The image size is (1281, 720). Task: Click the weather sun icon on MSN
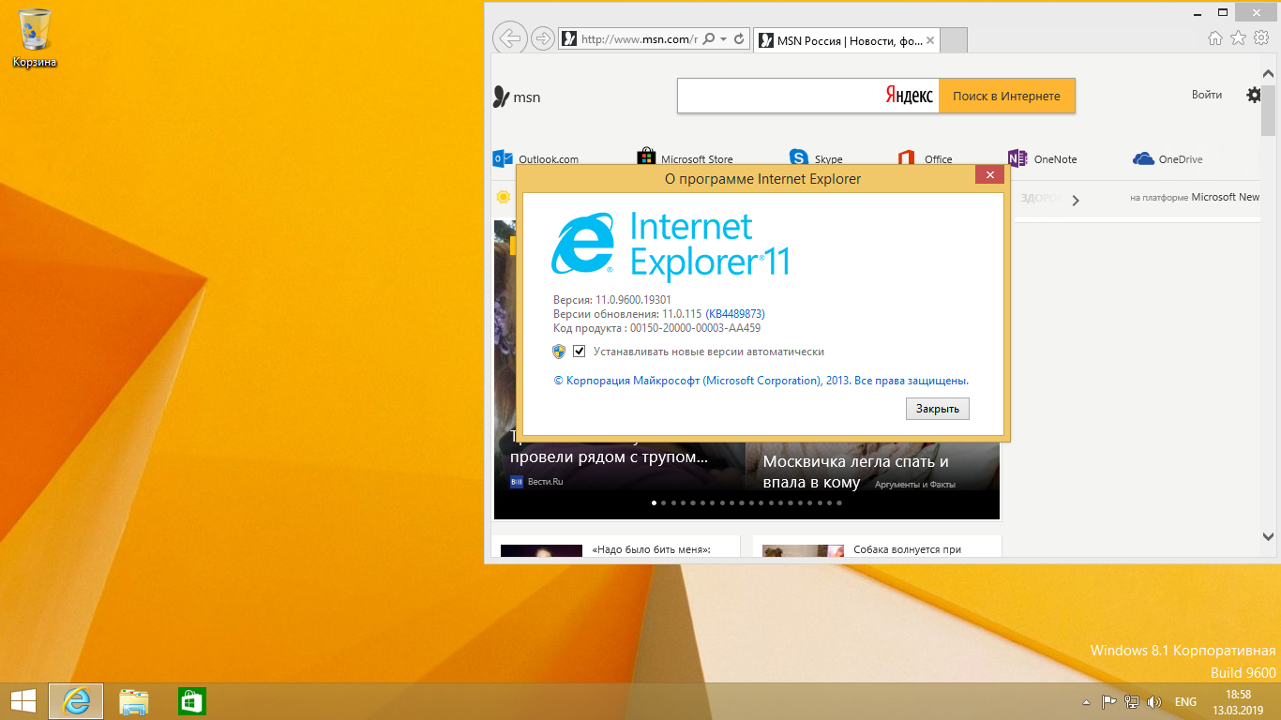504,197
